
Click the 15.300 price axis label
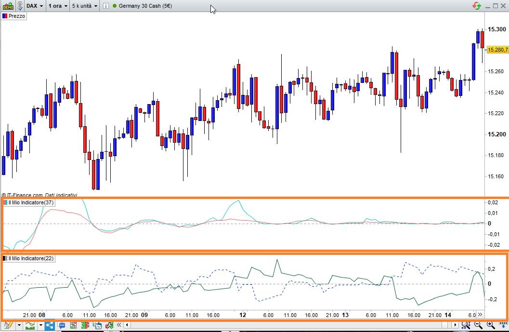pos(496,29)
